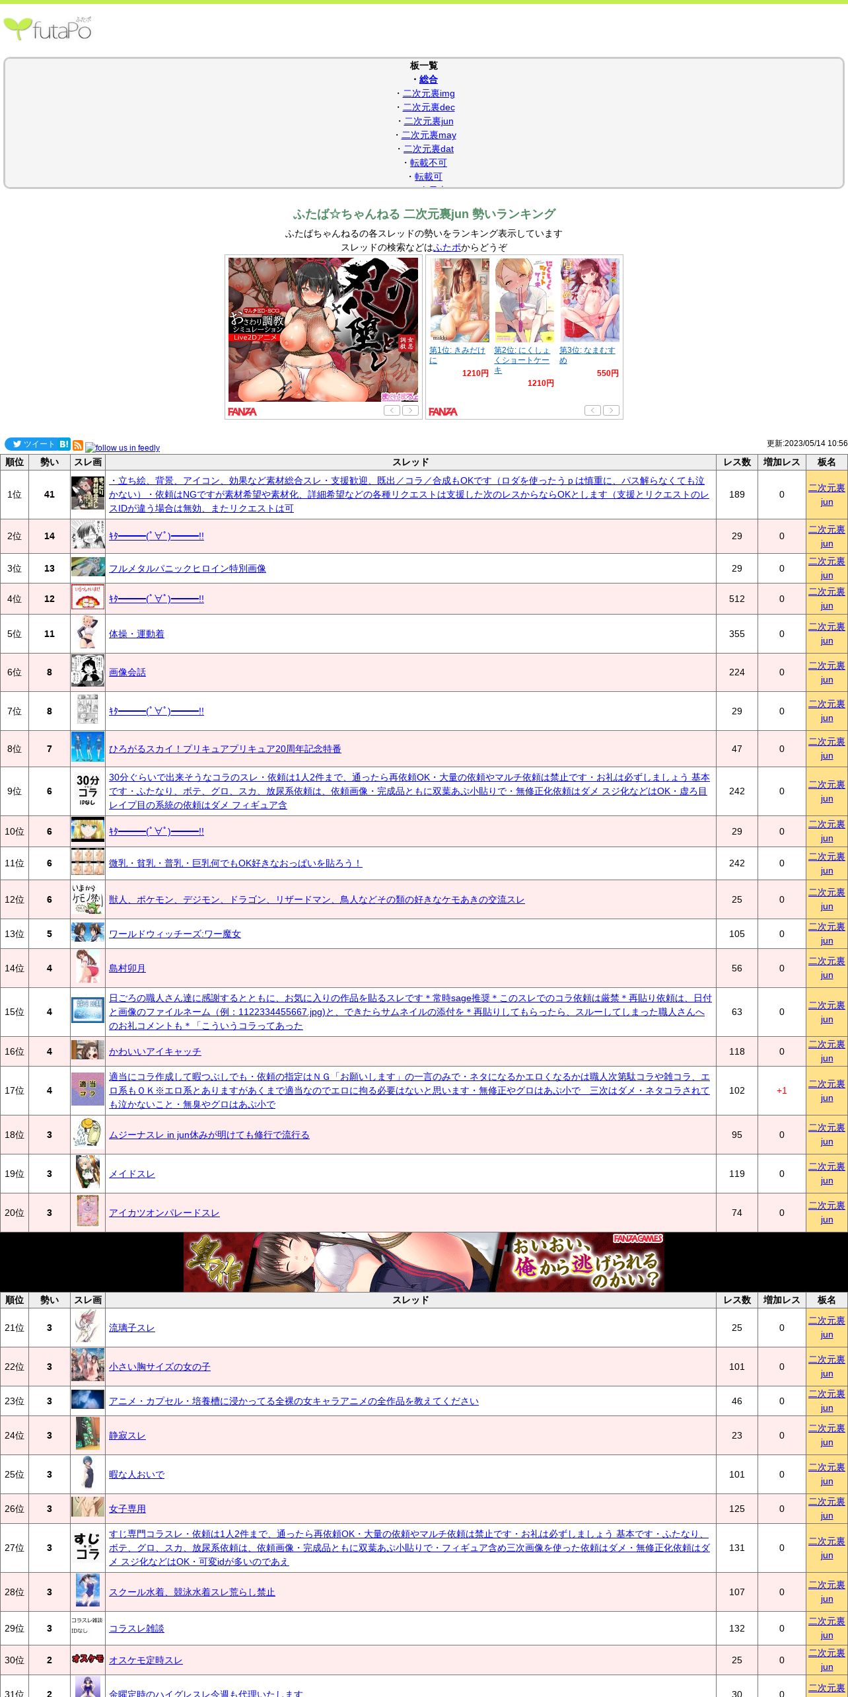Open the orange RSS feed icon

78,445
